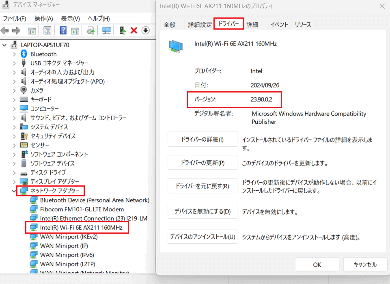The height and width of the screenshot is (284, 390).
Task: Select Fibocom FM101-GL LTE Modem
Action: (82, 209)
